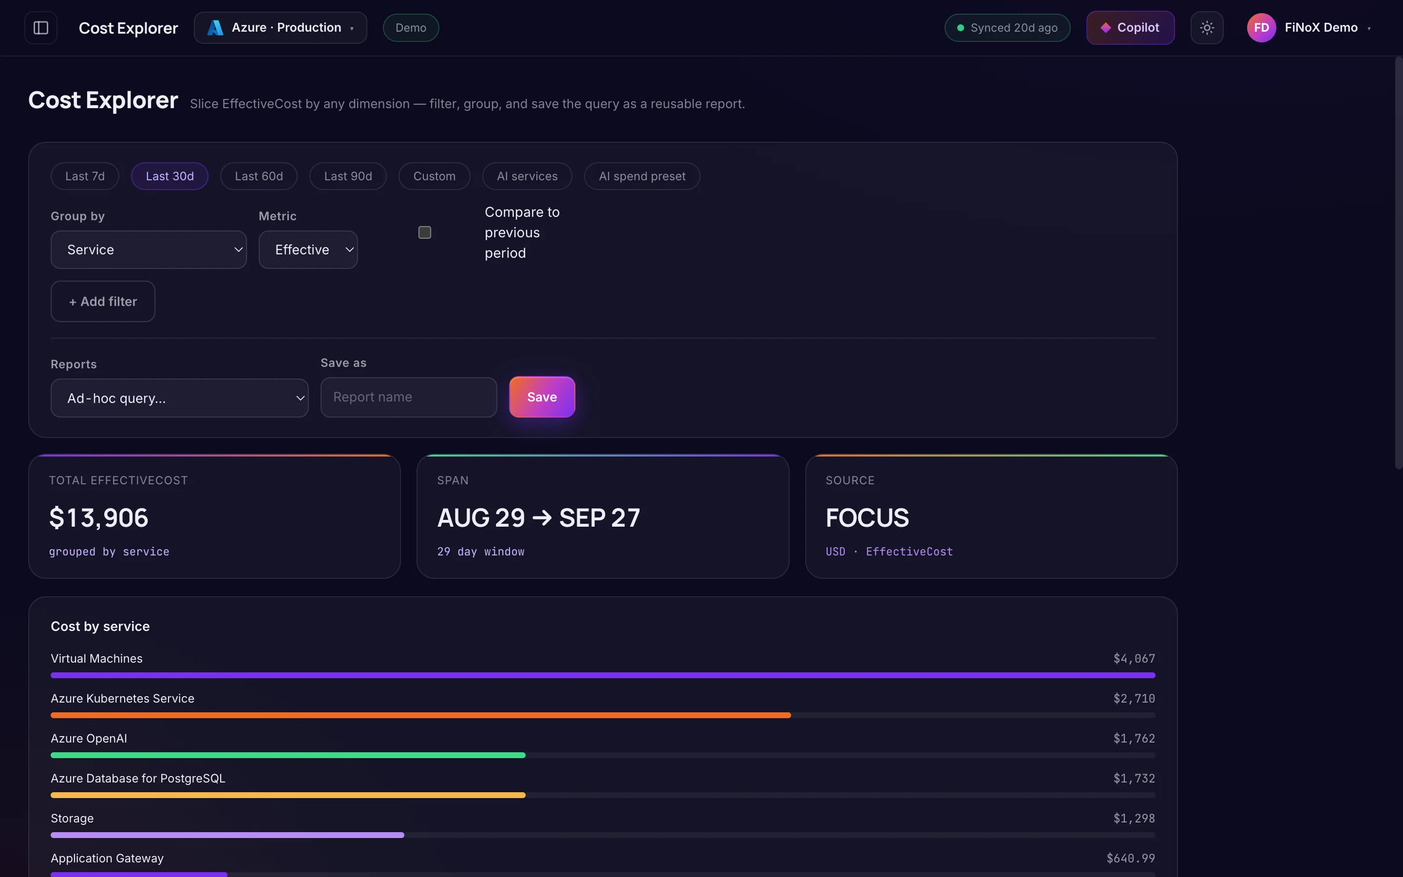Click the grouped by service caption
Viewport: 1403px width, 877px height.
point(109,552)
